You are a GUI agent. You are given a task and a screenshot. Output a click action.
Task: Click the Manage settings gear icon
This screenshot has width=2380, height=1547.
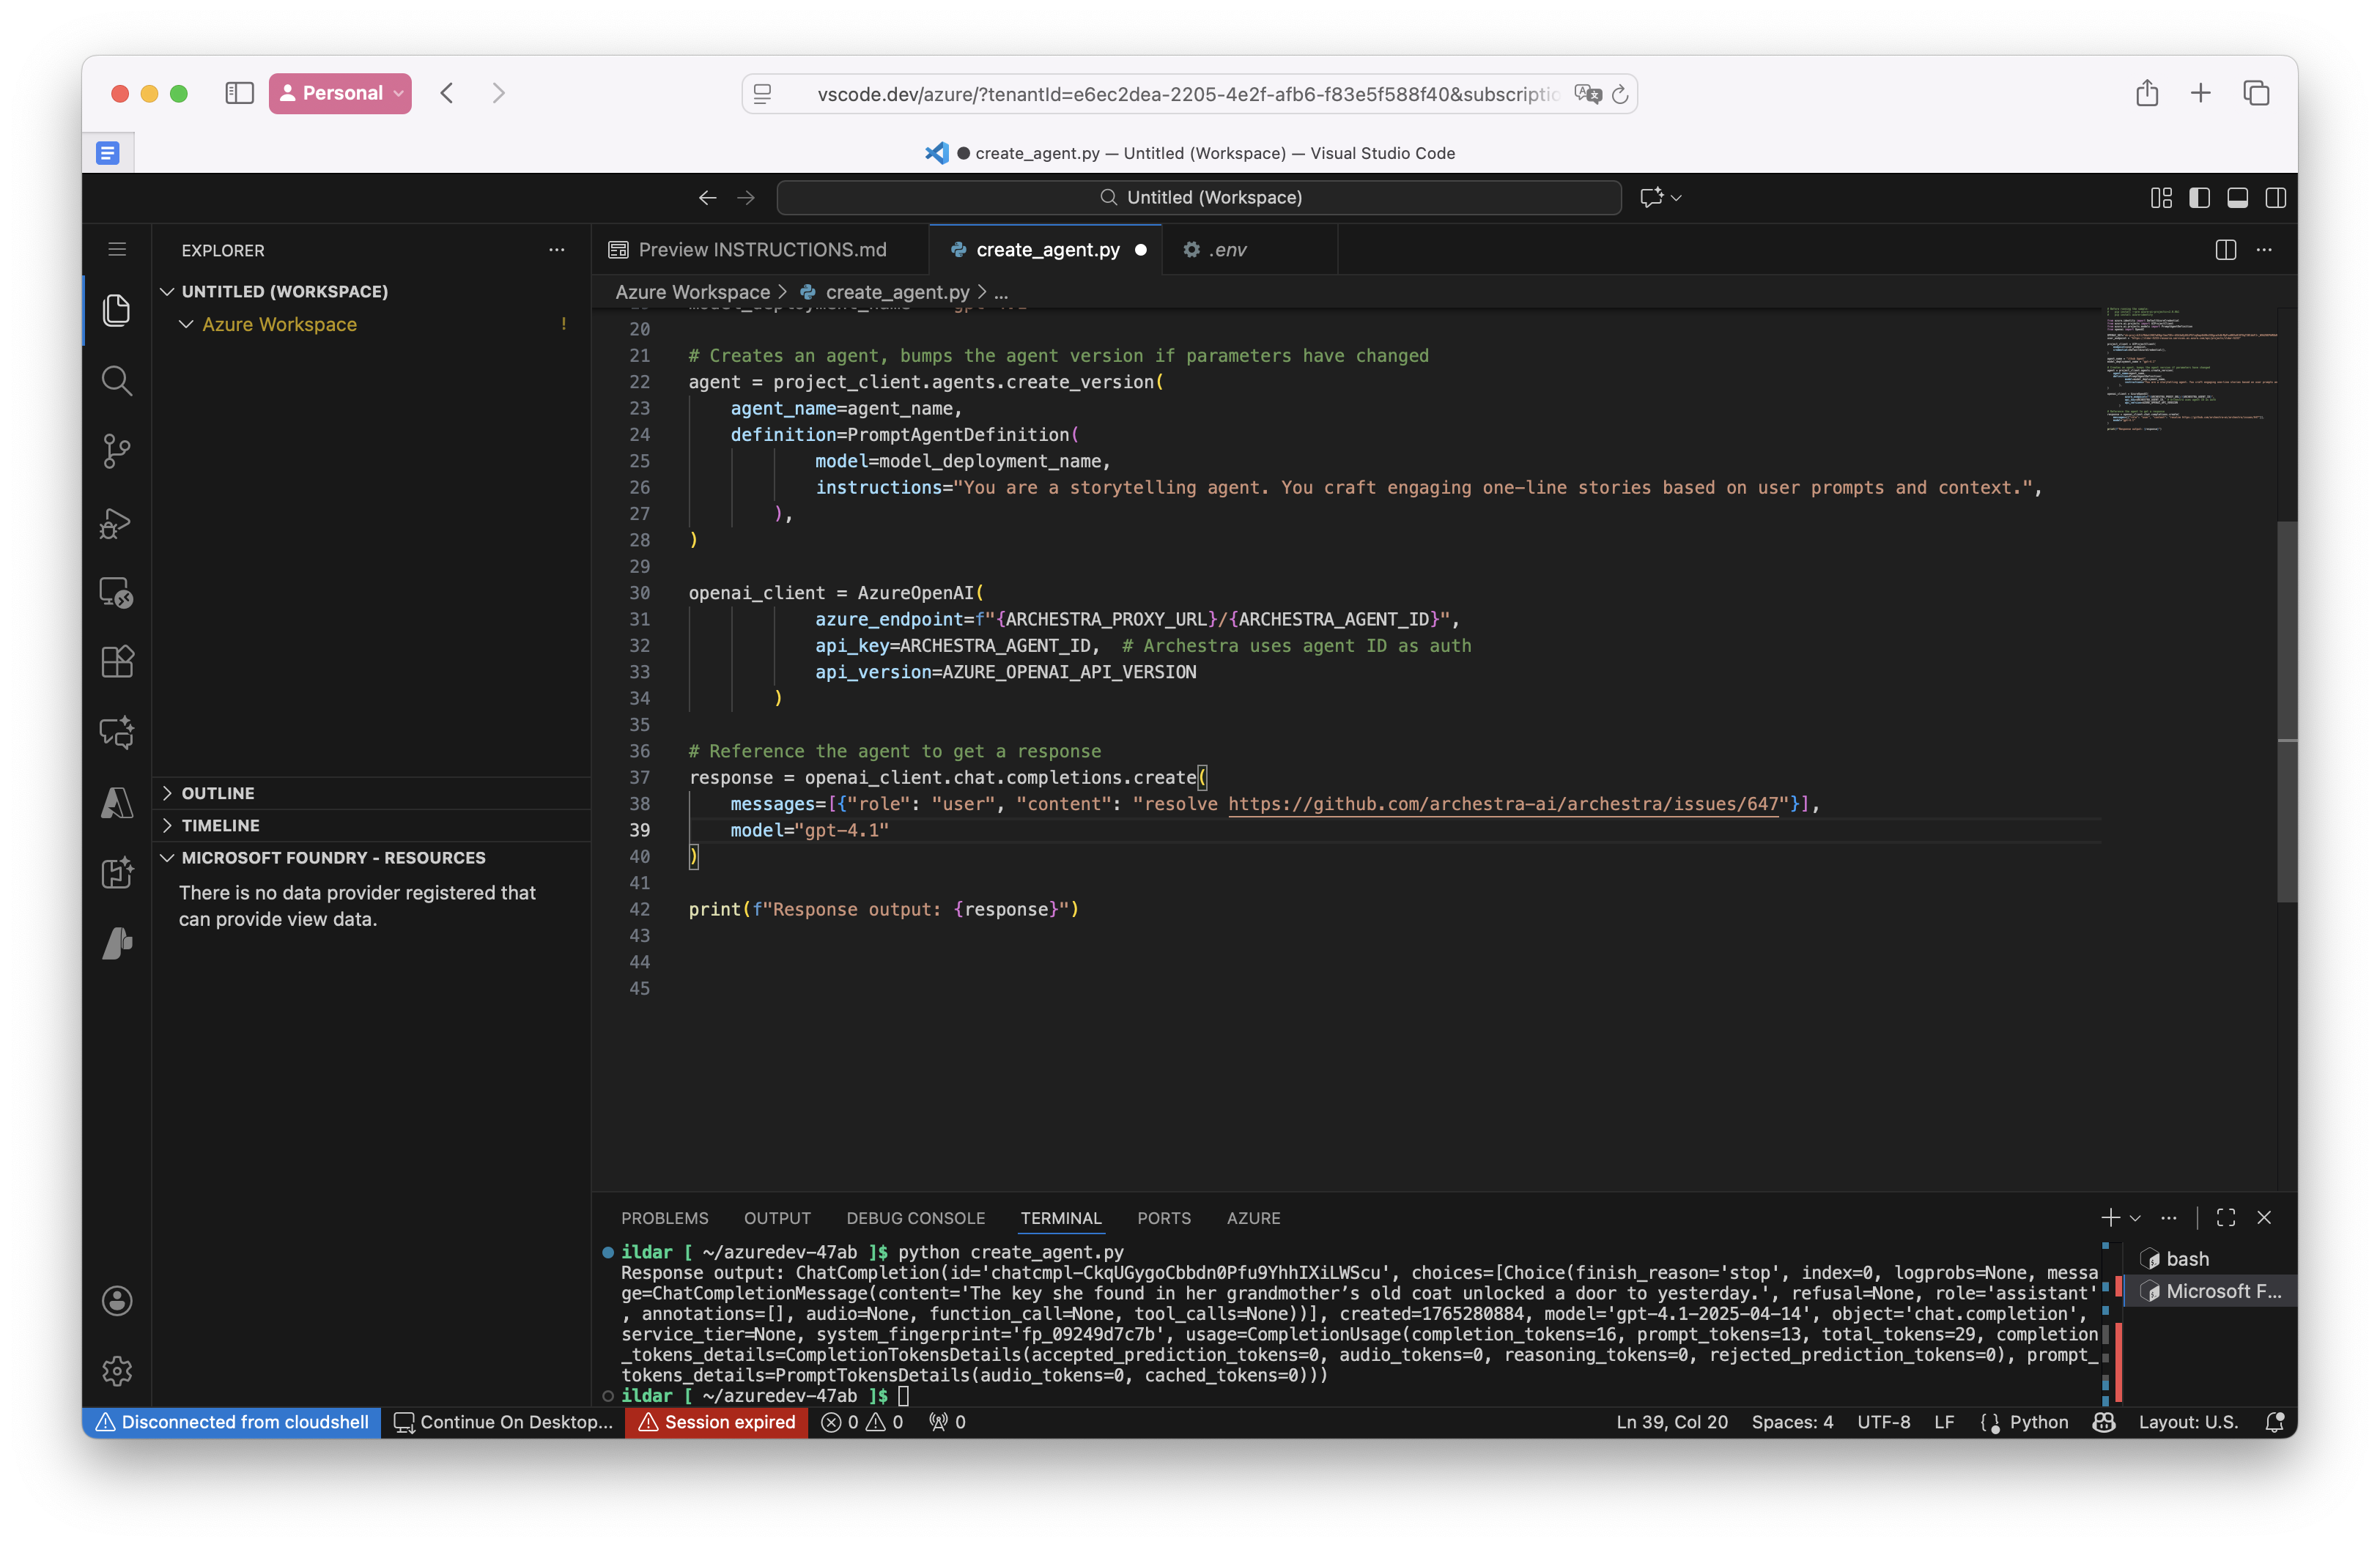point(117,1370)
